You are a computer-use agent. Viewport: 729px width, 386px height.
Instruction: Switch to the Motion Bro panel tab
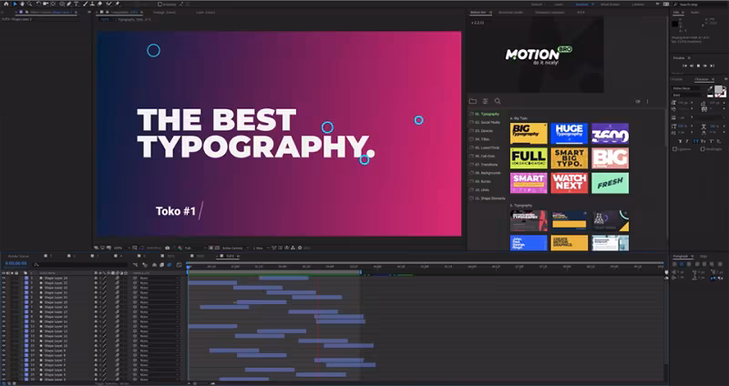478,13
